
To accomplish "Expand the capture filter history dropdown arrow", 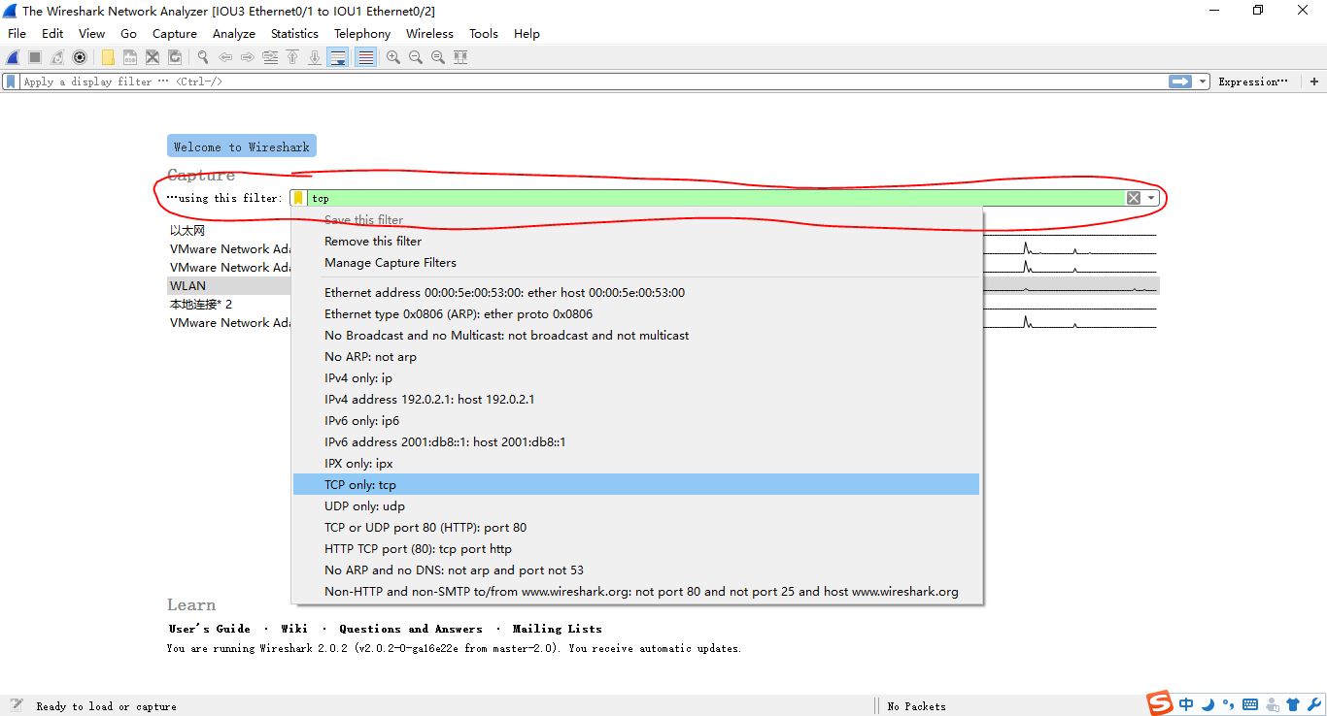I will pos(1151,198).
